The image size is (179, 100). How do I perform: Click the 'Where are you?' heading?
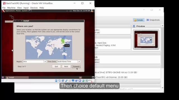click(25, 26)
